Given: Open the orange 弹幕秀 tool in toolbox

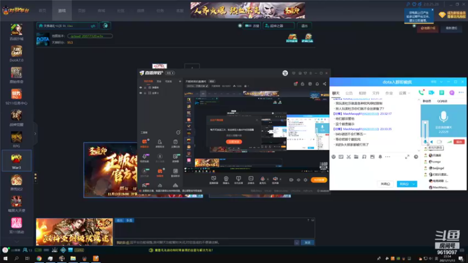Looking at the screenshot, I should click(160, 171).
